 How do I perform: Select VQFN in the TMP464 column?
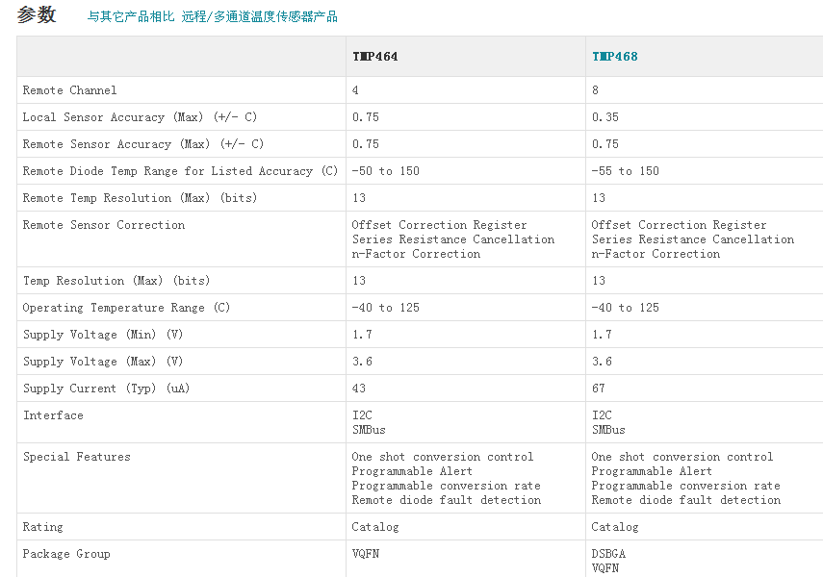tap(366, 554)
